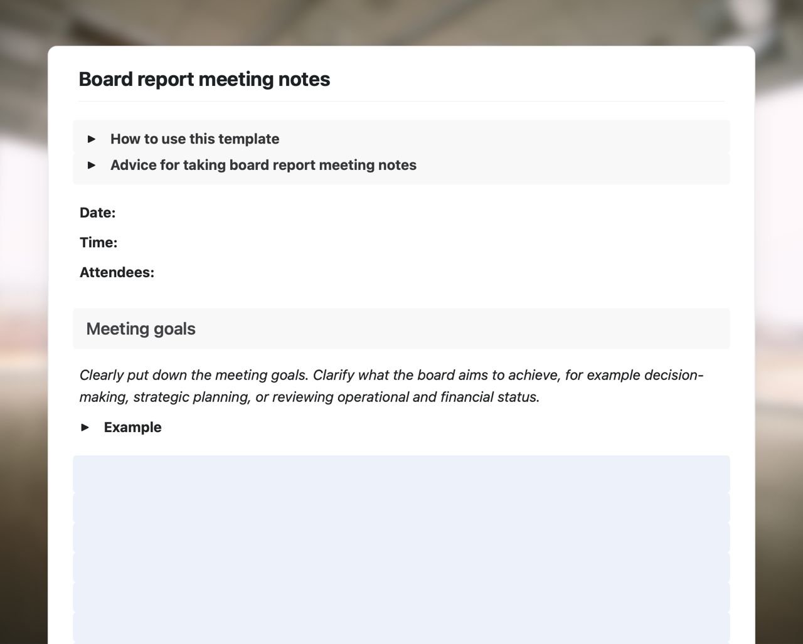Click the 'How to use this template' label text
The height and width of the screenshot is (644, 803).
tap(194, 139)
